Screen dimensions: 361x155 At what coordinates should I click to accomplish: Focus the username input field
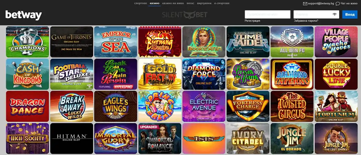[x=267, y=14]
